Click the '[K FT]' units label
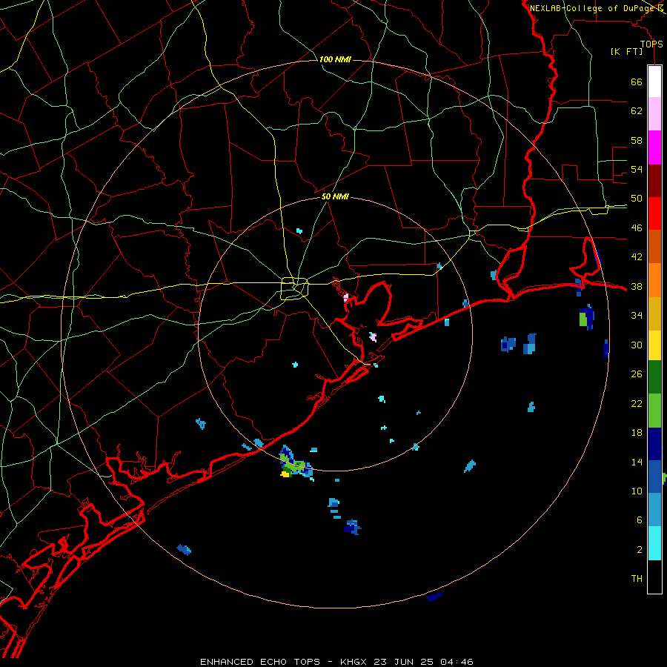This screenshot has width=667, height=667. coord(626,51)
